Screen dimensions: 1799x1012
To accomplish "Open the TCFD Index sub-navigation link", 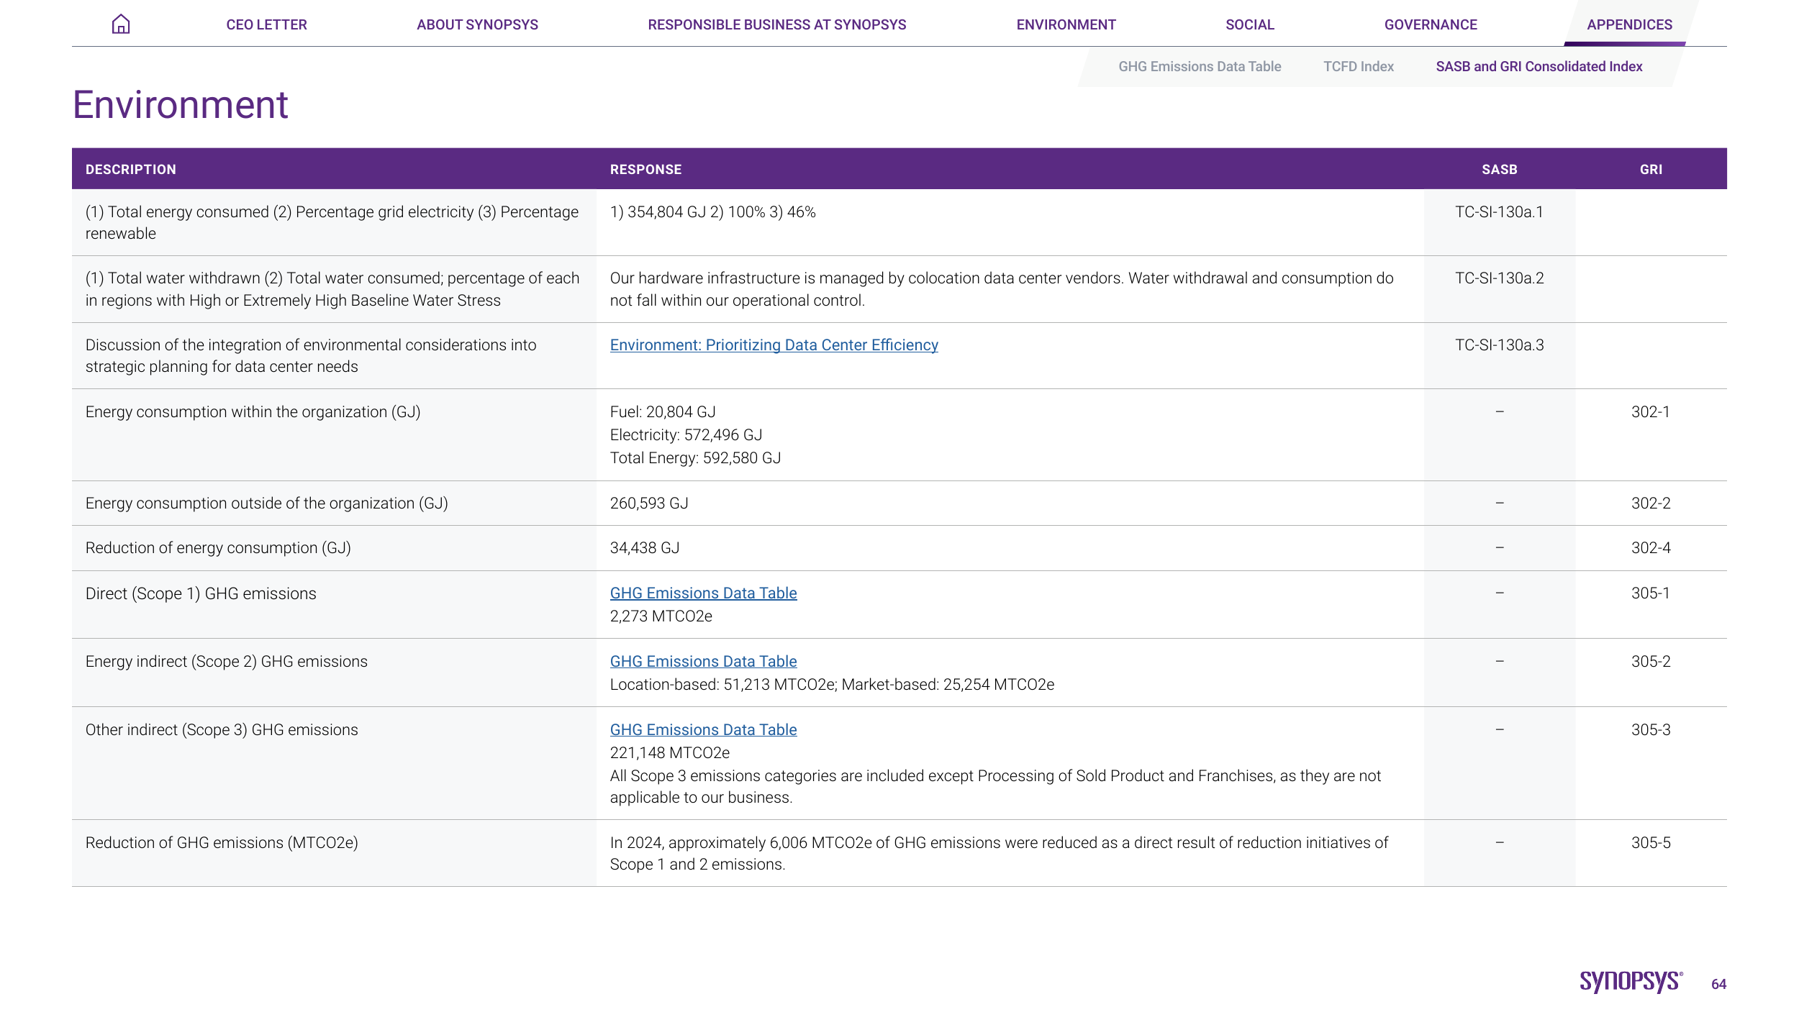I will [x=1359, y=66].
